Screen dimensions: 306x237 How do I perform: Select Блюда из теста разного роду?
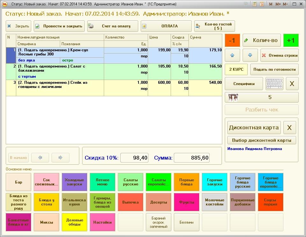click(18, 202)
